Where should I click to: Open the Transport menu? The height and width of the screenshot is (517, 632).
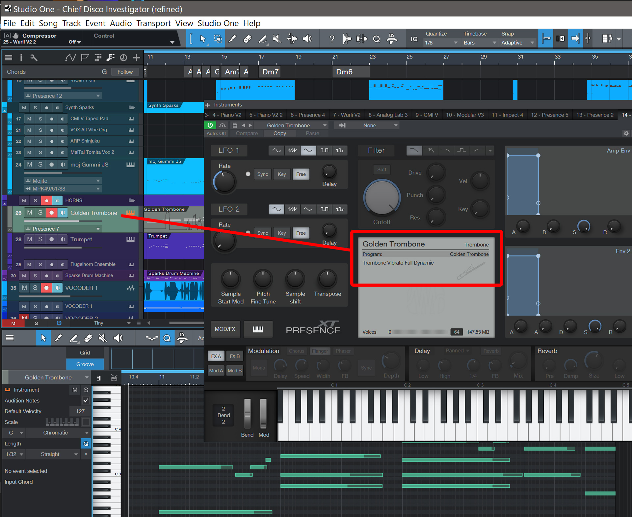pos(153,23)
